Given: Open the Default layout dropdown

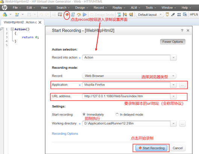Looking at the screenshot, I should pos(150,15).
